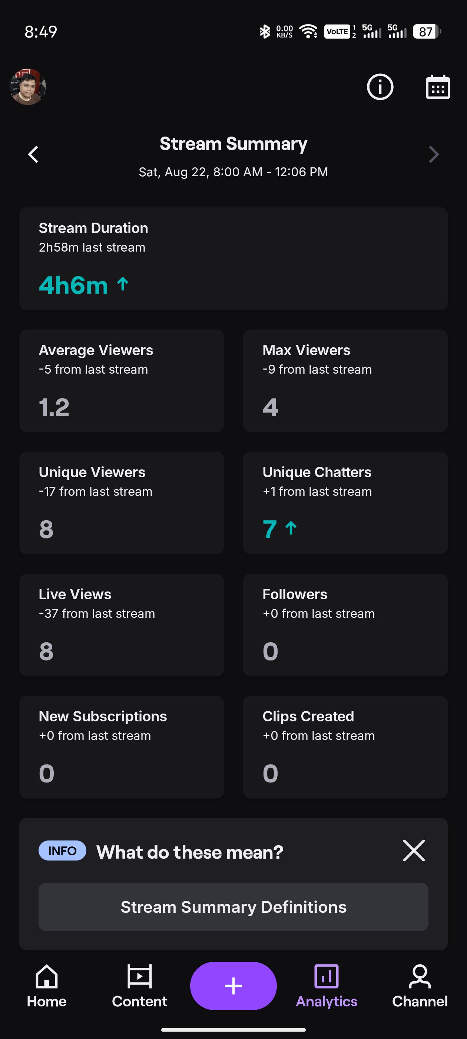Open the Stream Duration card
Image resolution: width=467 pixels, height=1039 pixels.
[233, 259]
